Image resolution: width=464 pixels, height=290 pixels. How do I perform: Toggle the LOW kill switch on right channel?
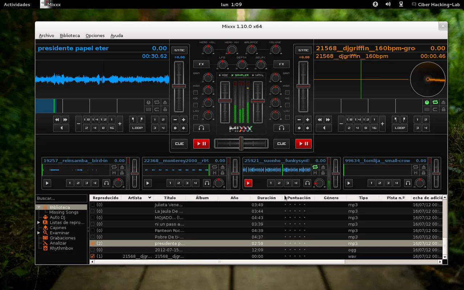(x=287, y=117)
